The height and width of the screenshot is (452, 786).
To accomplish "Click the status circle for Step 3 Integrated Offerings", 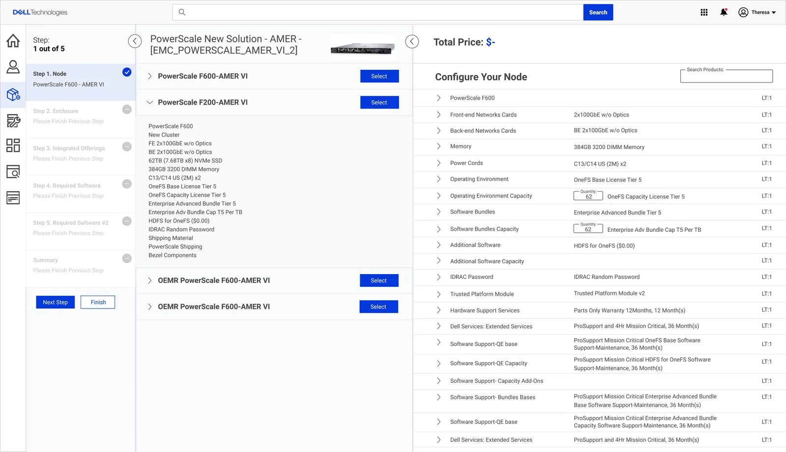I will click(x=127, y=146).
